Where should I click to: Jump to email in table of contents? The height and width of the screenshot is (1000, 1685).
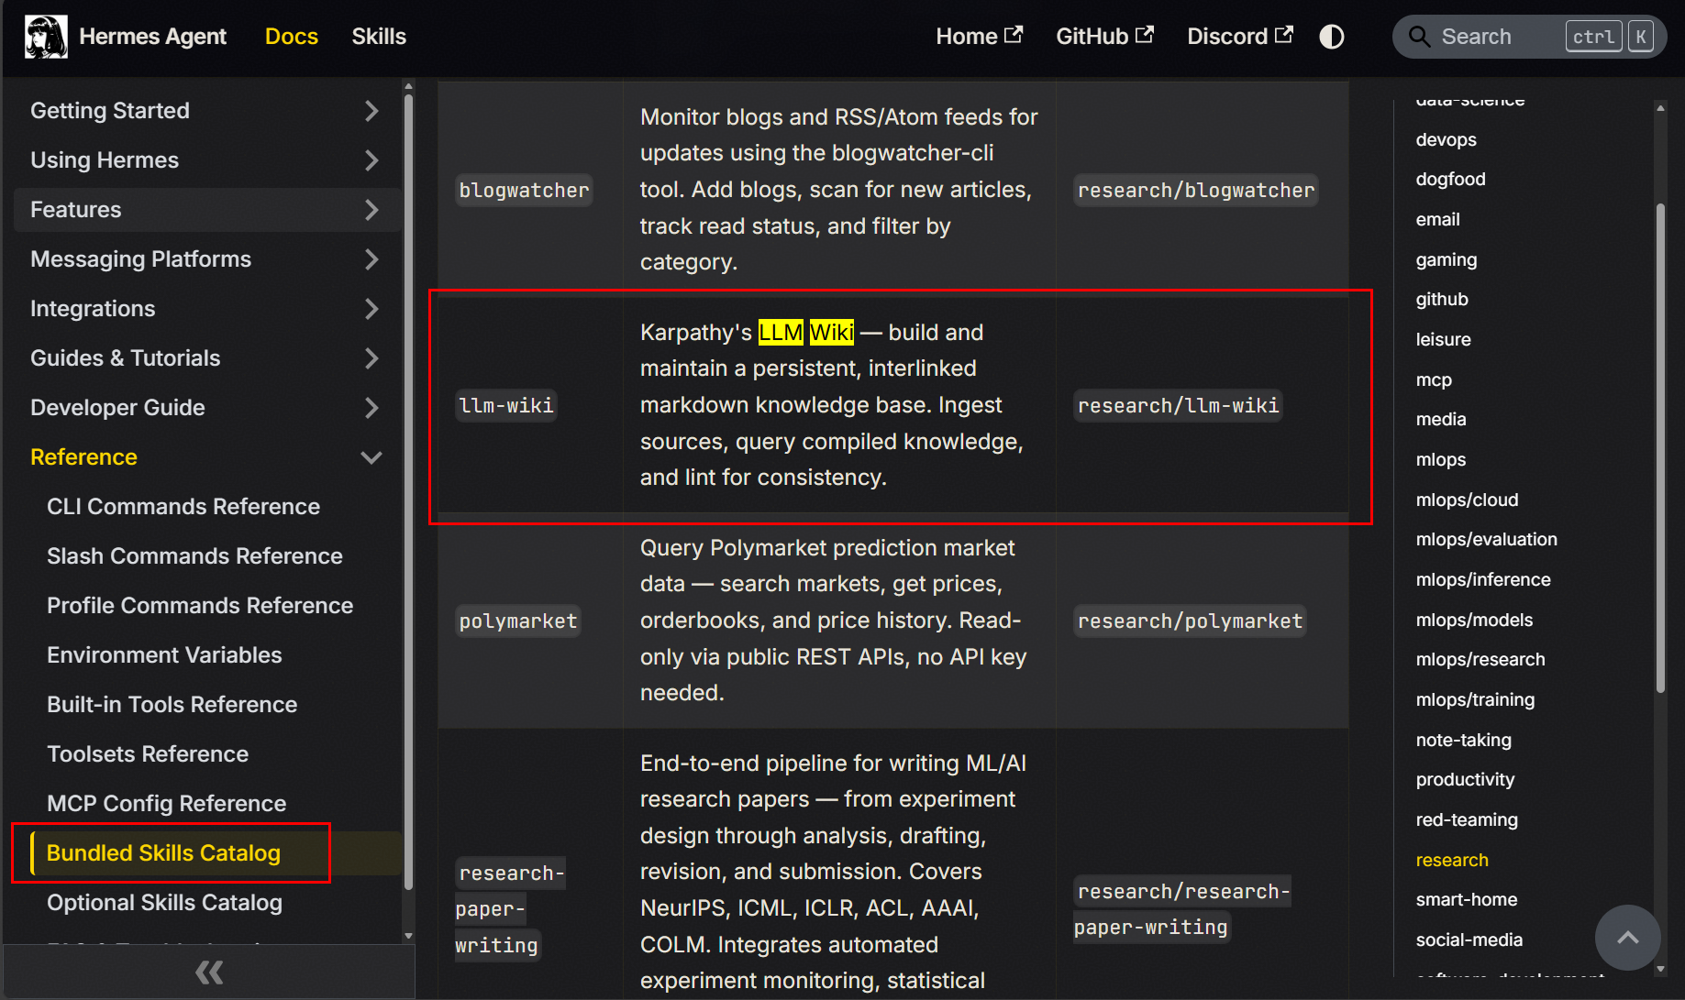[1437, 219]
